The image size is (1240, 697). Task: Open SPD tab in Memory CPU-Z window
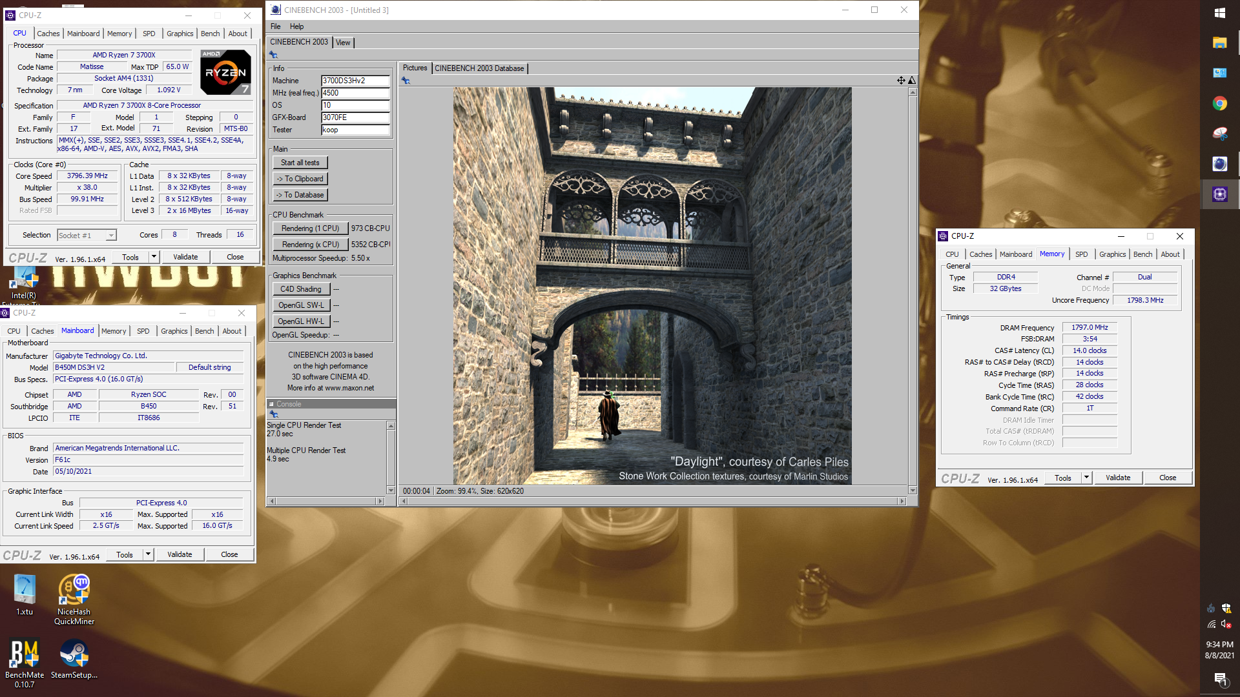(x=1081, y=254)
